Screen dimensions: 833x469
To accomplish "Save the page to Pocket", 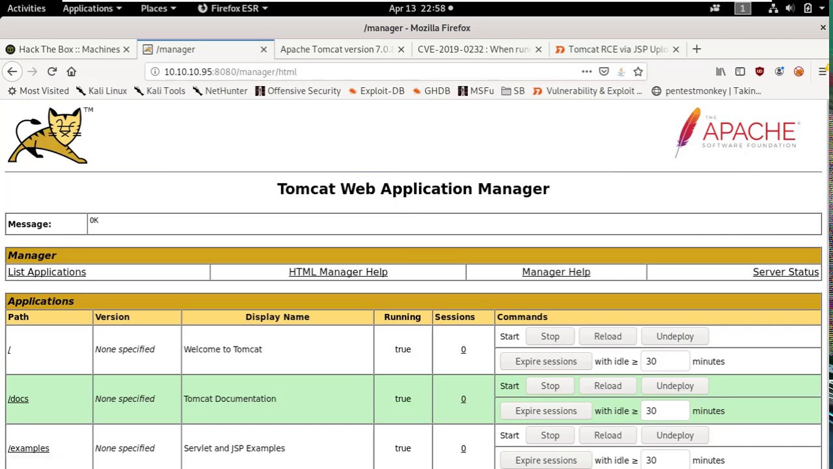I will click(604, 72).
